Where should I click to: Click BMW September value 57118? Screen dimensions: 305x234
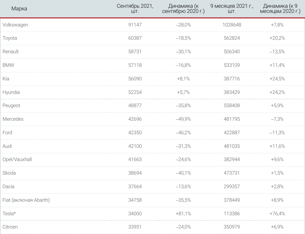point(135,65)
